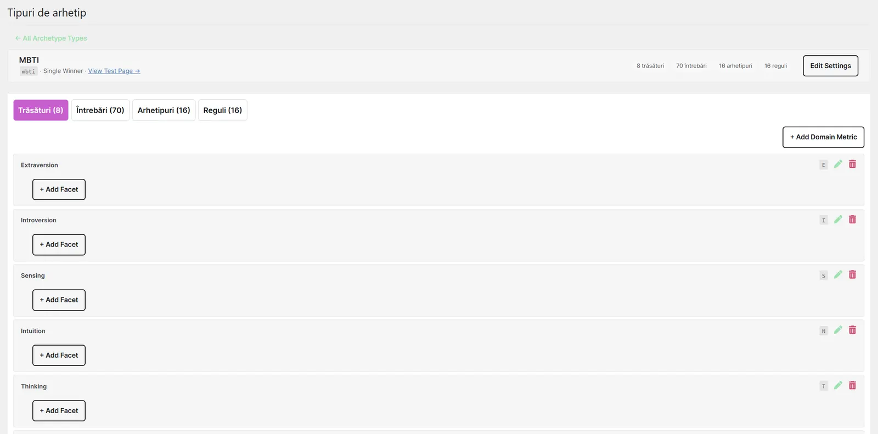Add a facet under Thinking
Viewport: 878px width, 434px height.
[x=59, y=410]
